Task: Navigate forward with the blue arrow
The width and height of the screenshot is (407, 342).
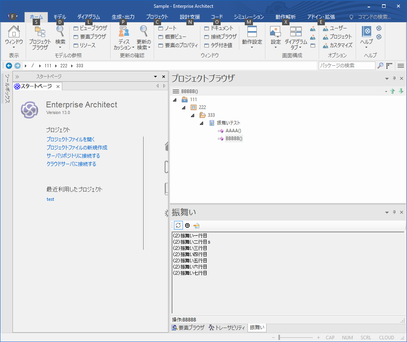Action: pyautogui.click(x=18, y=66)
